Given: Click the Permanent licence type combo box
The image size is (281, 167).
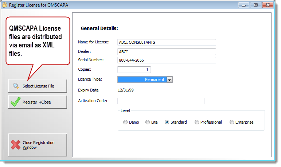Looking at the screenshot, I should pos(142,79).
